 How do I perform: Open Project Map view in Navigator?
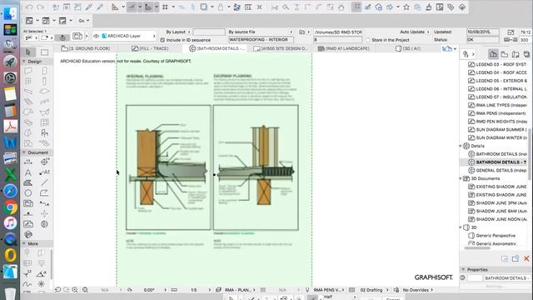[x=493, y=54]
